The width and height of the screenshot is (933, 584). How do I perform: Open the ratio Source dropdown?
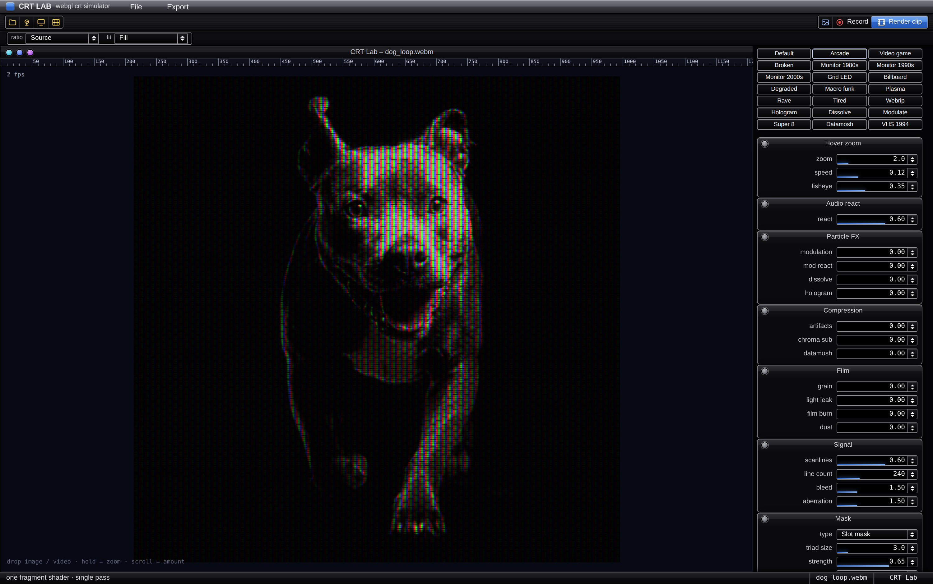point(62,38)
